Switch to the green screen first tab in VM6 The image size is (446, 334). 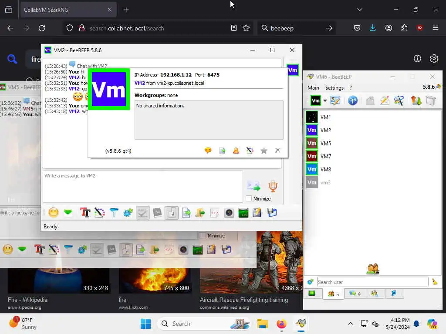[x=312, y=294]
